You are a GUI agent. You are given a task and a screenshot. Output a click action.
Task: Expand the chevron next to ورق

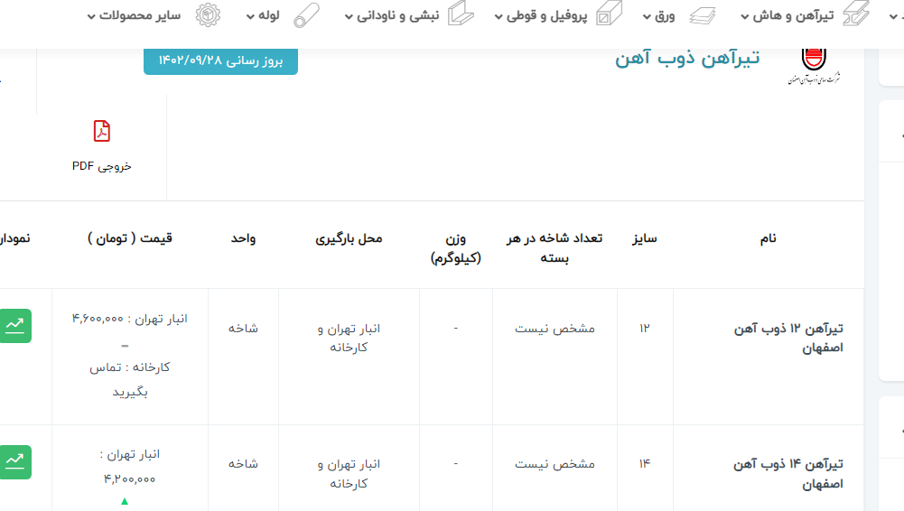tap(647, 16)
